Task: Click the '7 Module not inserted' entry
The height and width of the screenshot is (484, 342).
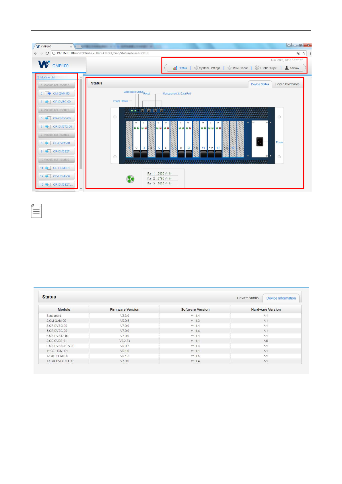Action: (x=56, y=135)
